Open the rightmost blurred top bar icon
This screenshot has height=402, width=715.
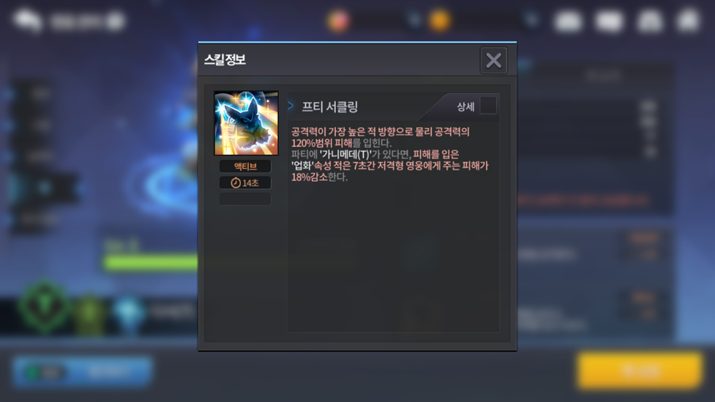pyautogui.click(x=689, y=20)
